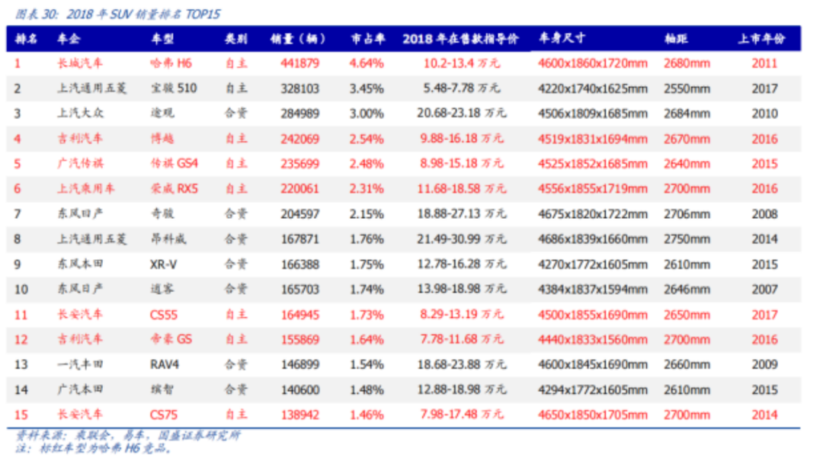The height and width of the screenshot is (458, 823).
Task: Click the 传祺 GS4 model cell
Action: click(x=175, y=164)
